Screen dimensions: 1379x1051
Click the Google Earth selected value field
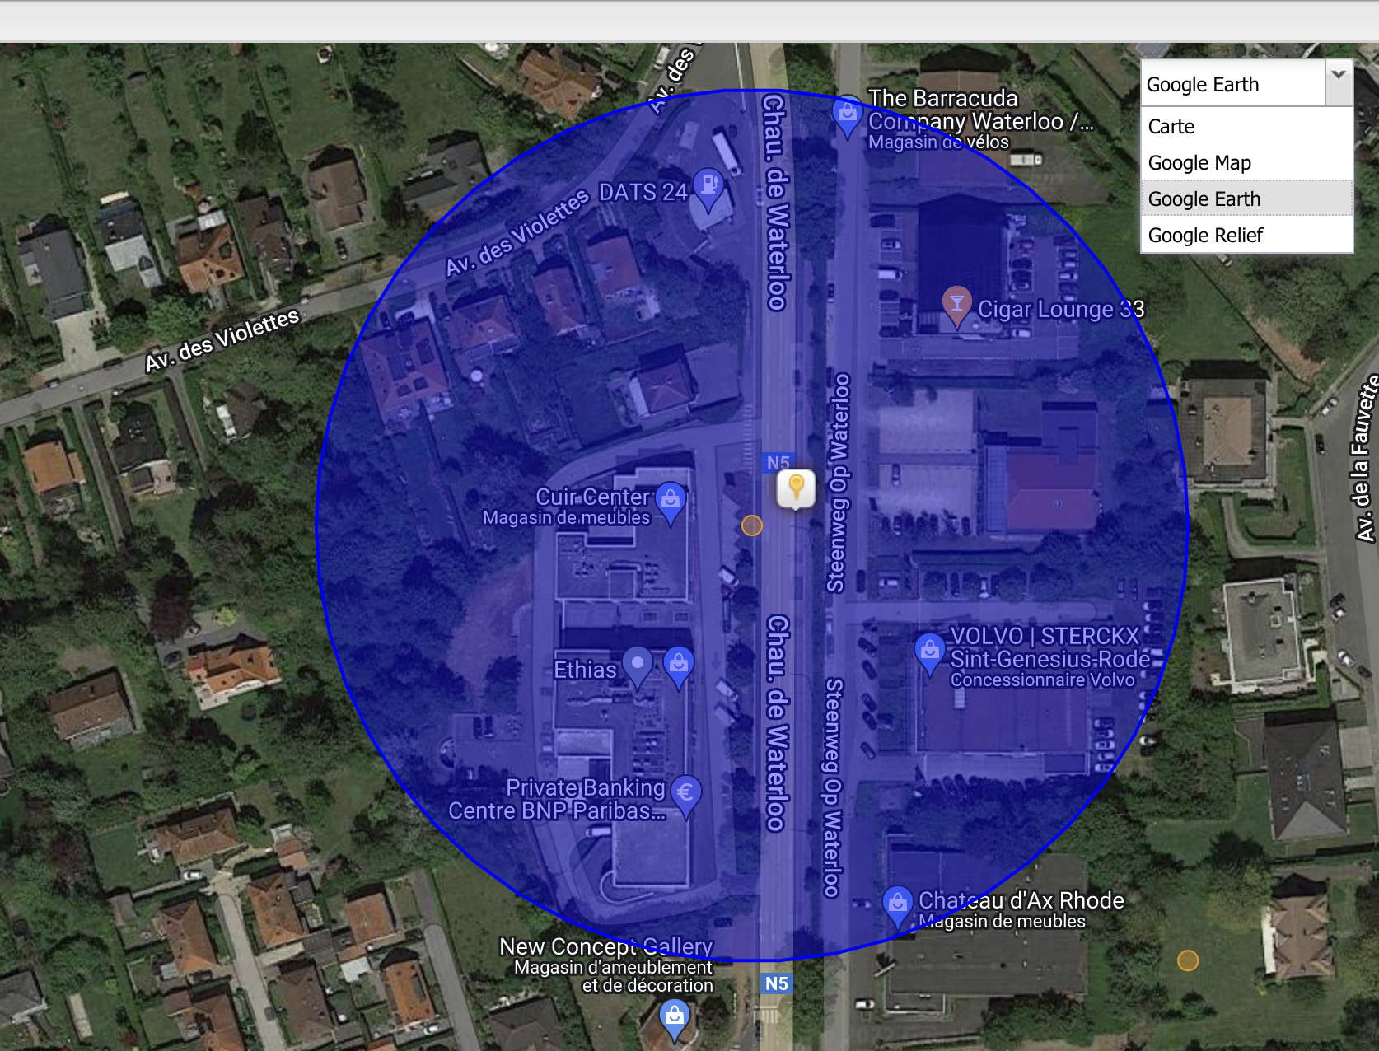click(1233, 83)
